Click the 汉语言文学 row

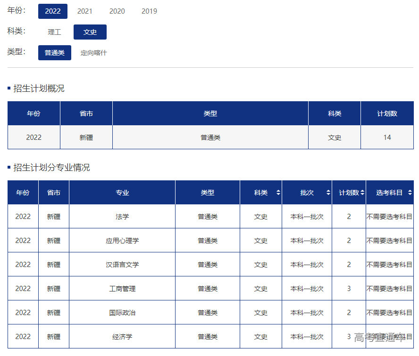[x=122, y=265]
